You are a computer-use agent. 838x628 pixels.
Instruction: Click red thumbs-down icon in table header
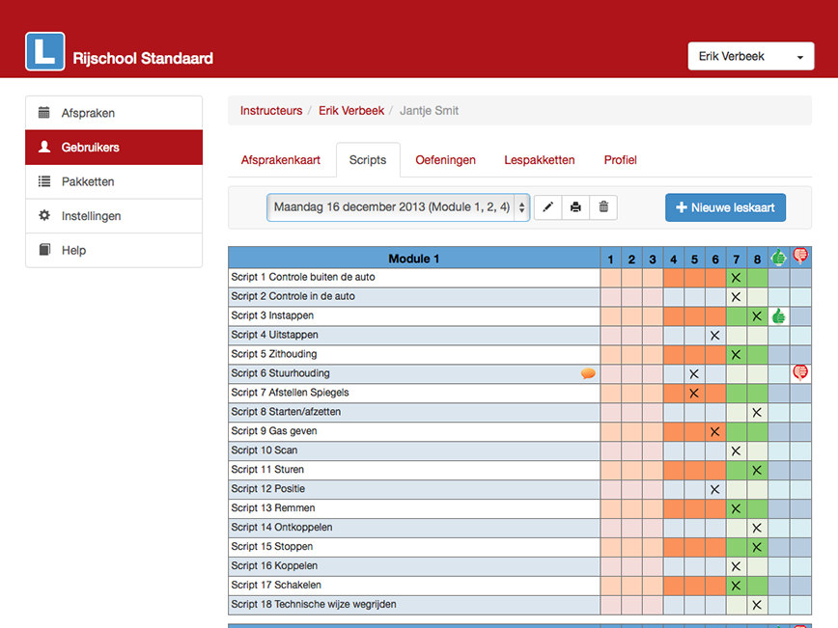800,257
